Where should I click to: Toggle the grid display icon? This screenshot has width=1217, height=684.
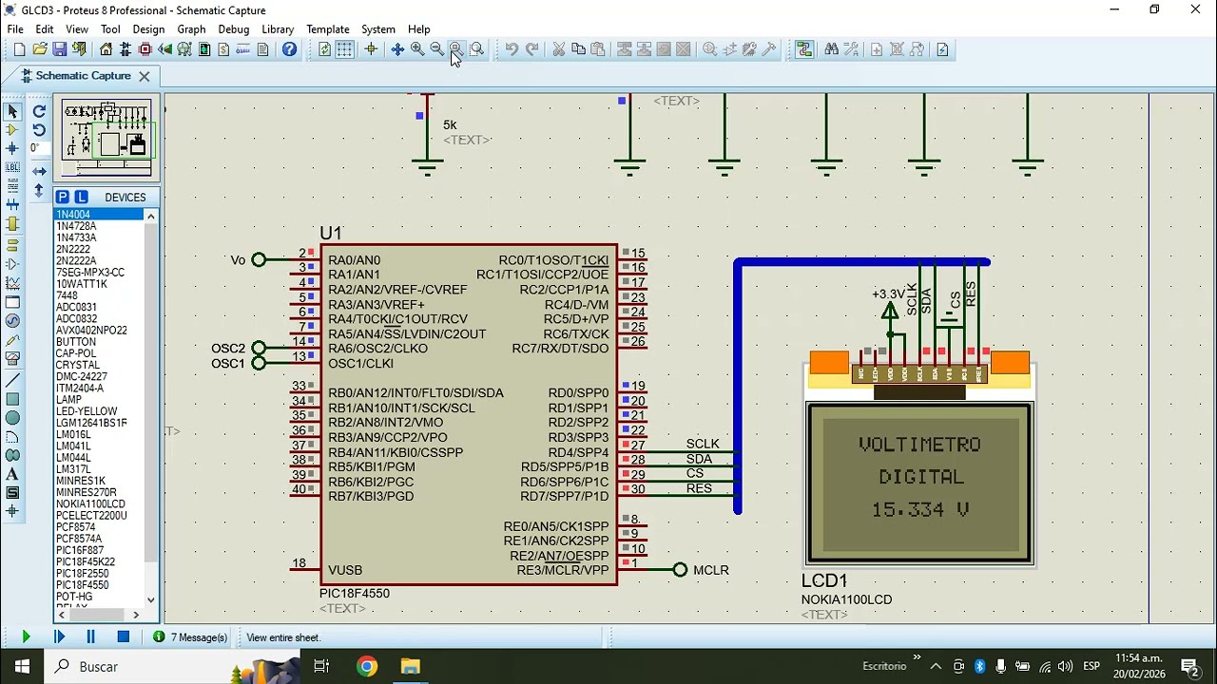click(x=344, y=49)
